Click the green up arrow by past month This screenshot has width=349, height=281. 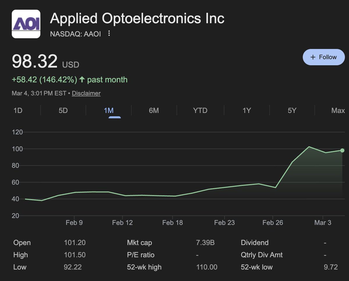point(82,80)
